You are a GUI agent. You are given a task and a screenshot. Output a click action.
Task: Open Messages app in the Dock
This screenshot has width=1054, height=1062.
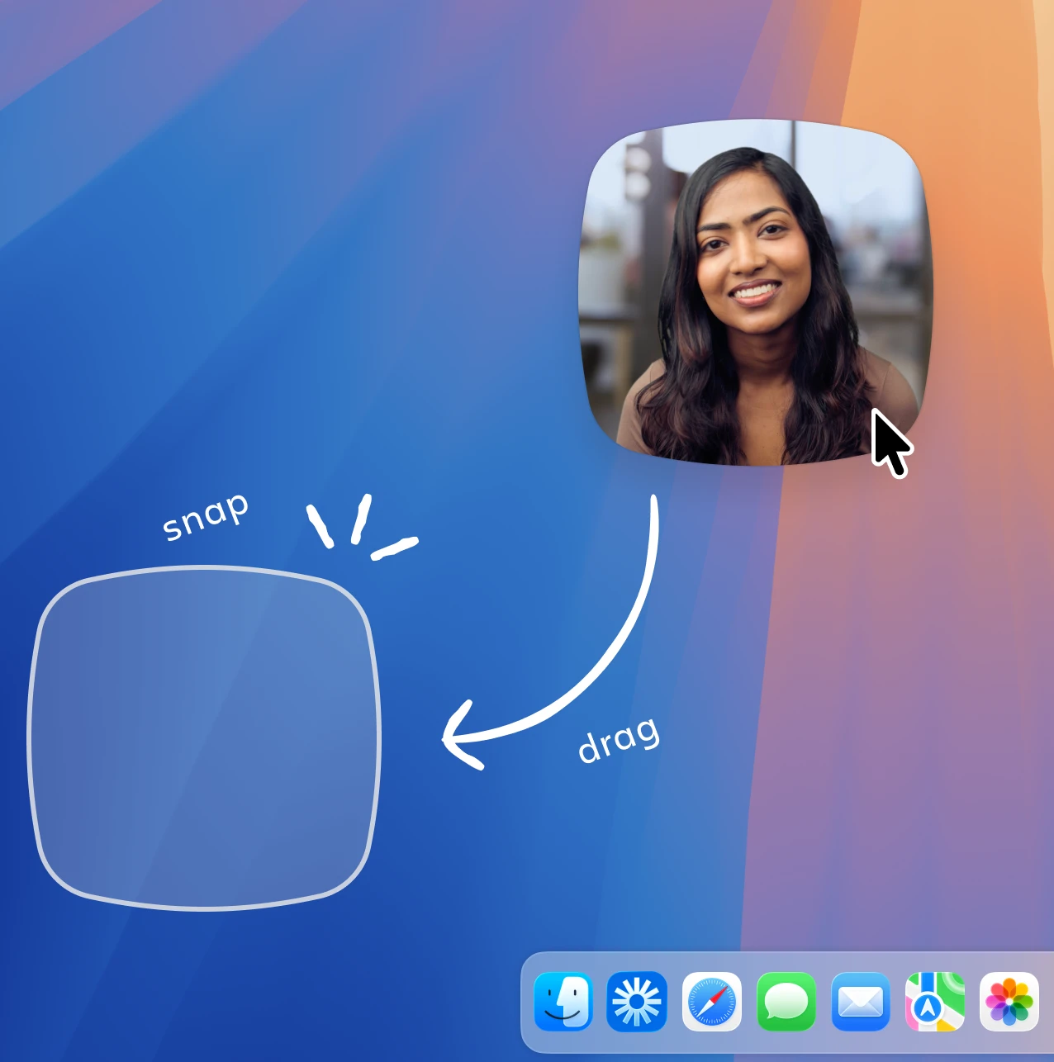(786, 1002)
